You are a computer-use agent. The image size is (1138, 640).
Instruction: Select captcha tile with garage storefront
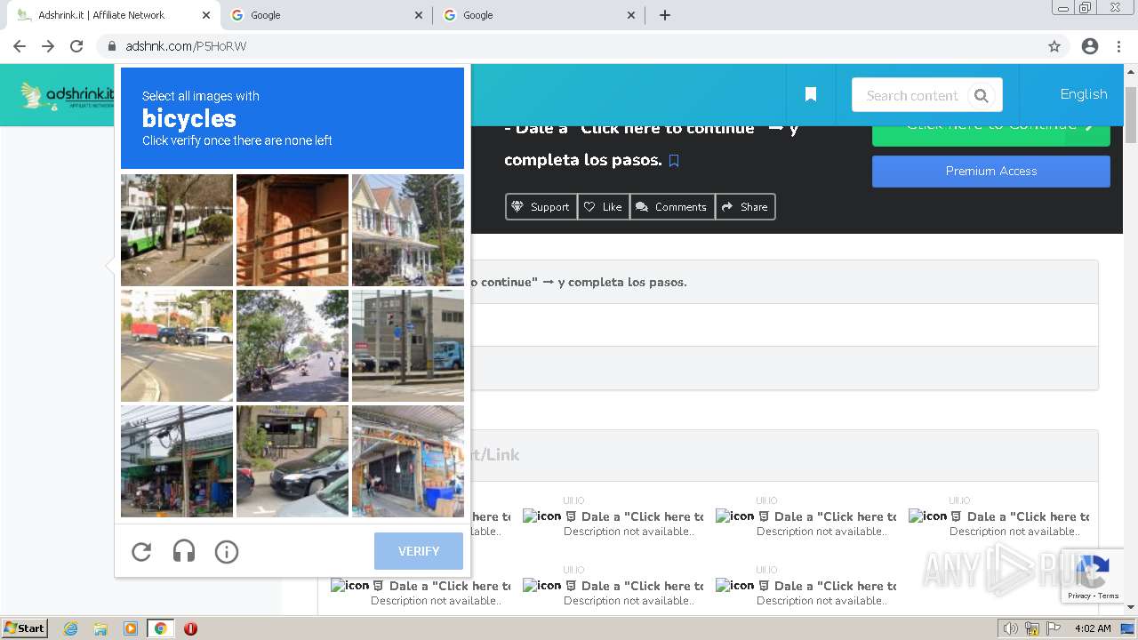408,461
